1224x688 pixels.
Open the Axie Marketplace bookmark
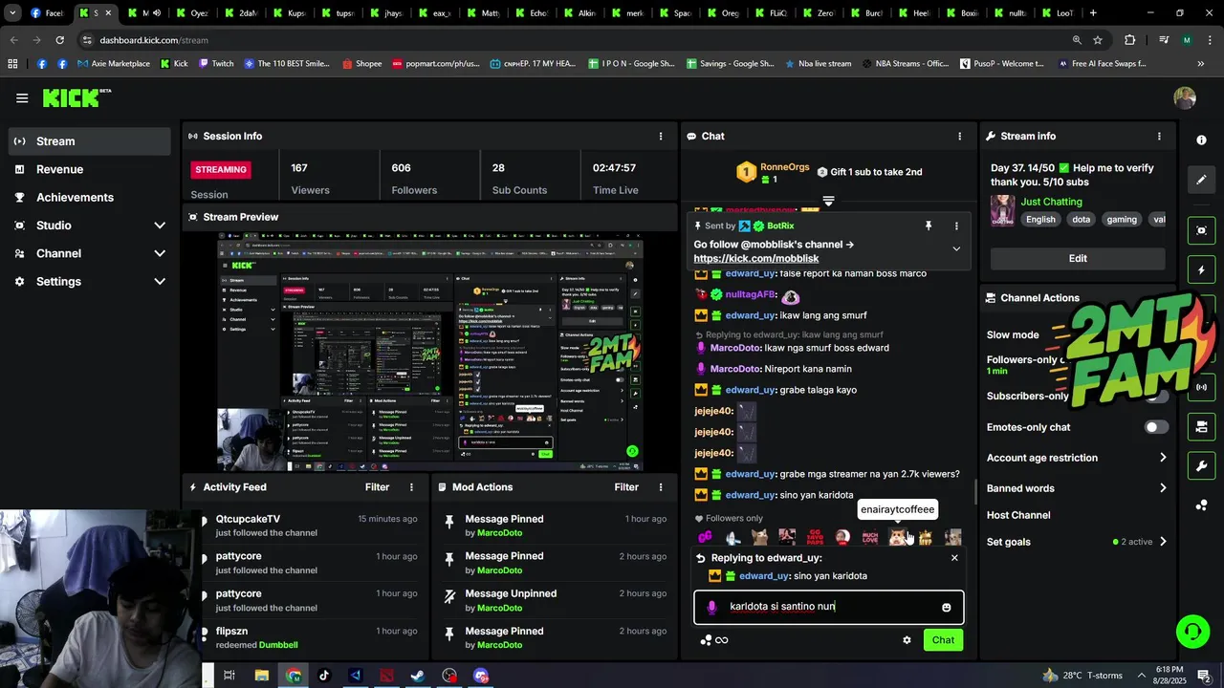[114, 64]
